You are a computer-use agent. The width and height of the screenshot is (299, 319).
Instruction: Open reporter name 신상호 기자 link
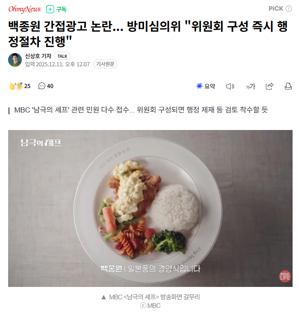click(x=38, y=56)
